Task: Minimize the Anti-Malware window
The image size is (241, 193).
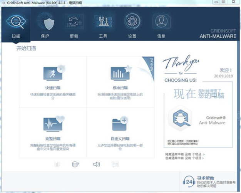Action: (216, 2)
